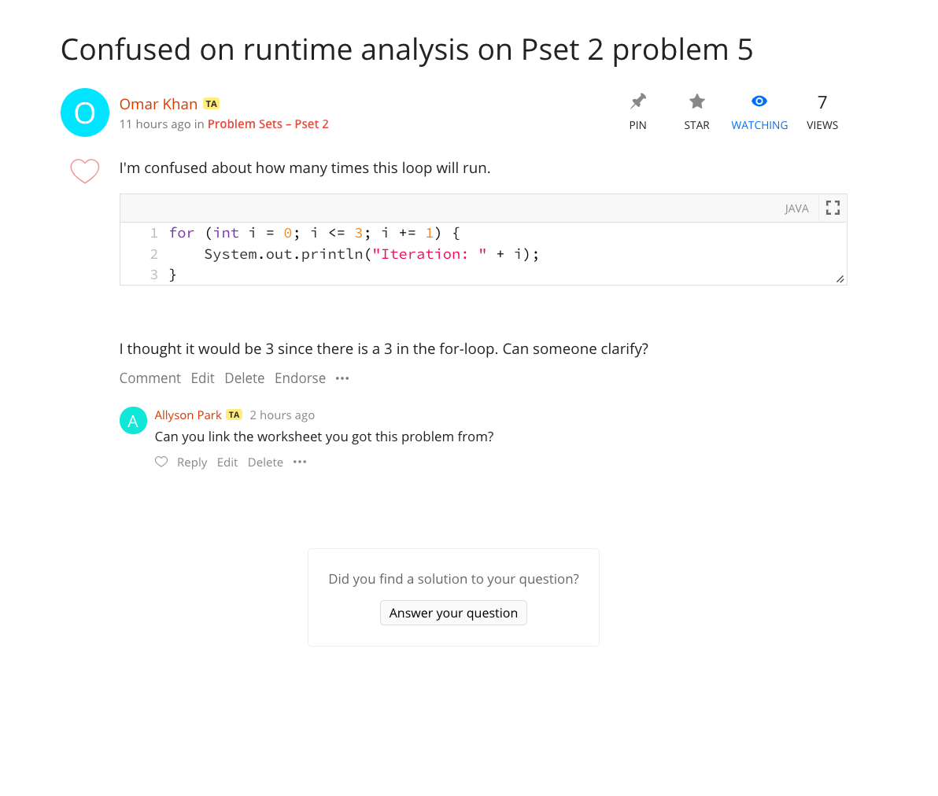
Task: Click Allyson Park's avatar circle
Action: point(133,421)
